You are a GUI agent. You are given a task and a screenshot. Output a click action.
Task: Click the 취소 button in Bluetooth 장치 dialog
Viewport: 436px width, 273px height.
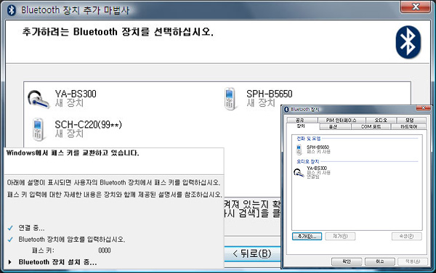coord(380,261)
